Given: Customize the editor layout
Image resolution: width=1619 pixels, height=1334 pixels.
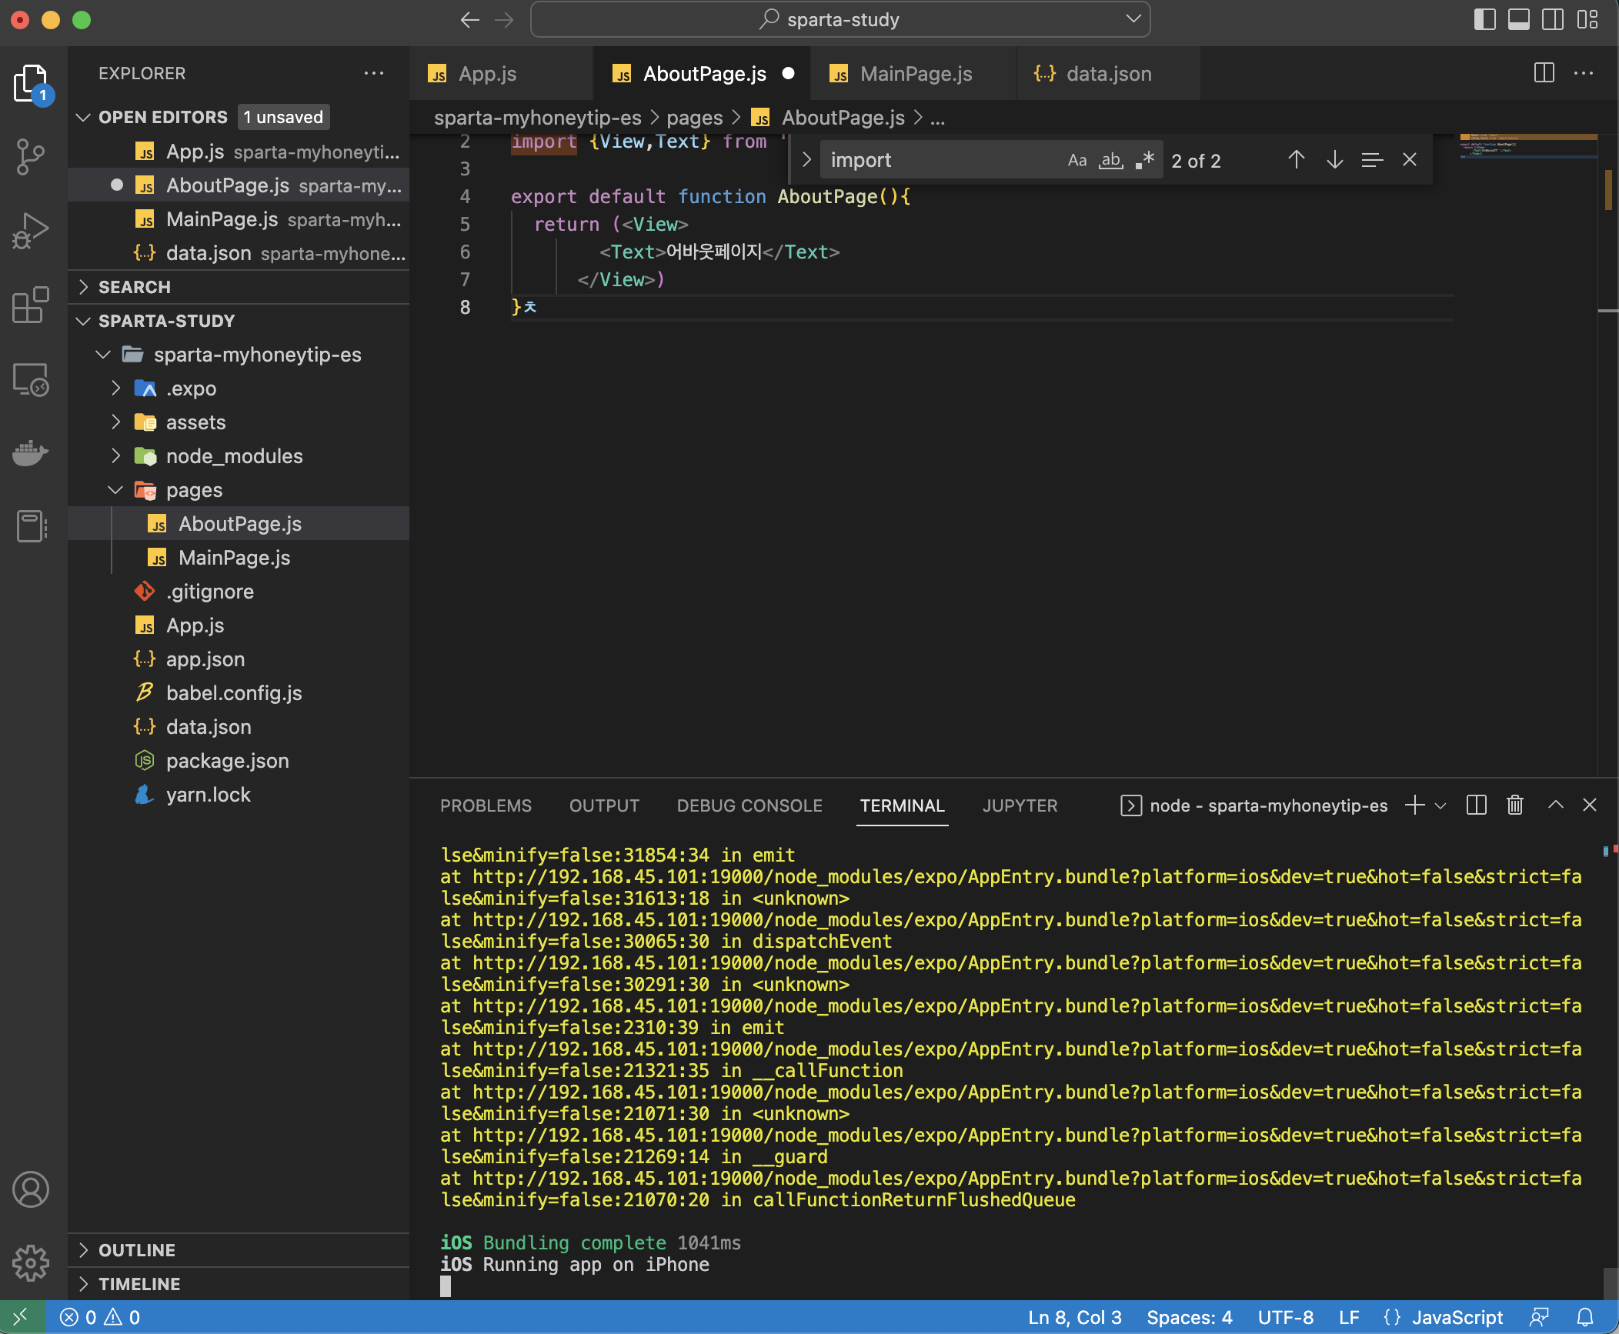Looking at the screenshot, I should pos(1587,20).
